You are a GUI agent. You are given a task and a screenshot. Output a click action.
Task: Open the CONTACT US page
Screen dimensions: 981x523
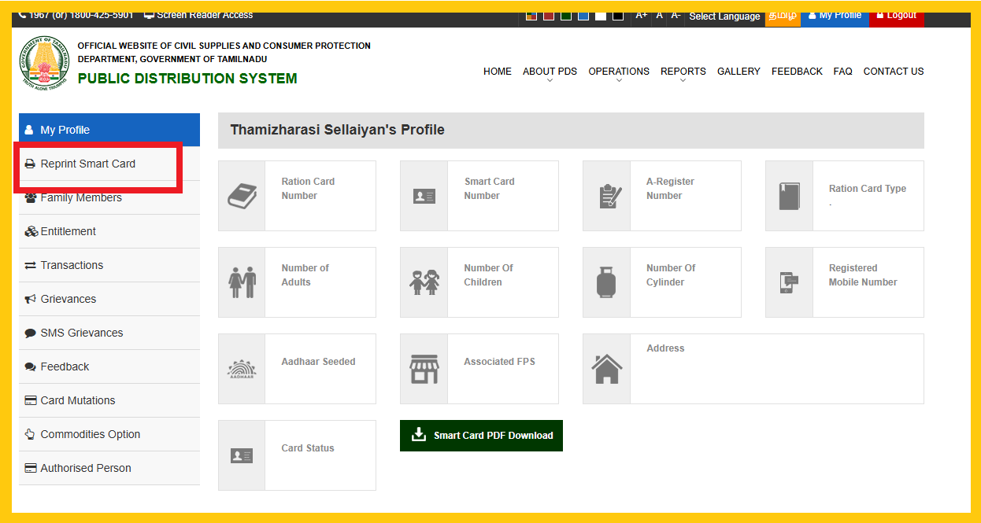(x=893, y=71)
